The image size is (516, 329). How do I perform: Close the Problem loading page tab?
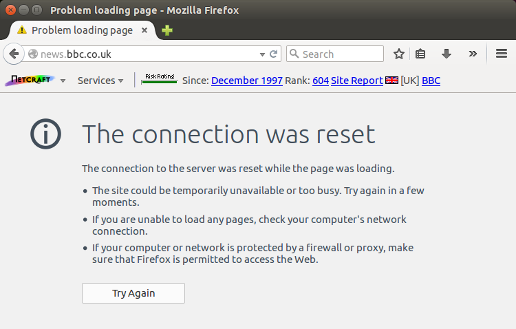click(144, 30)
